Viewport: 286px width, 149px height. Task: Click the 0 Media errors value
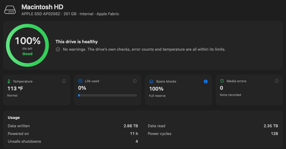(221, 88)
